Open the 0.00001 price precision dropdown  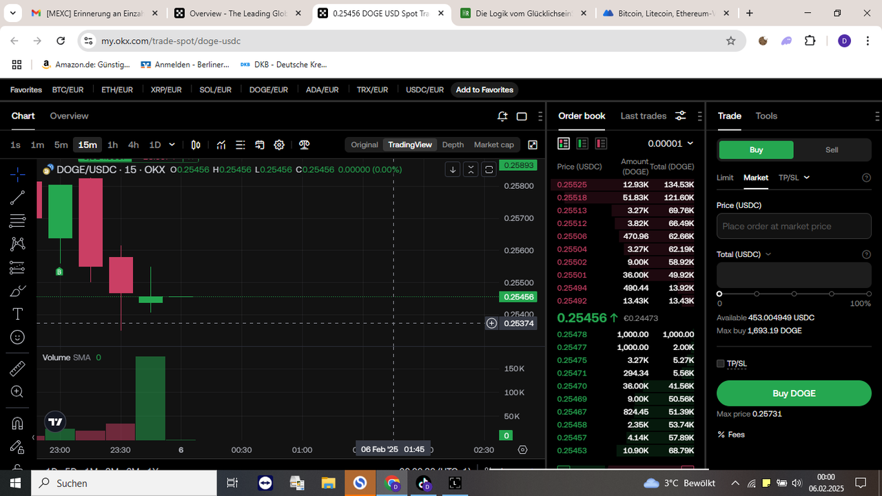tap(670, 143)
